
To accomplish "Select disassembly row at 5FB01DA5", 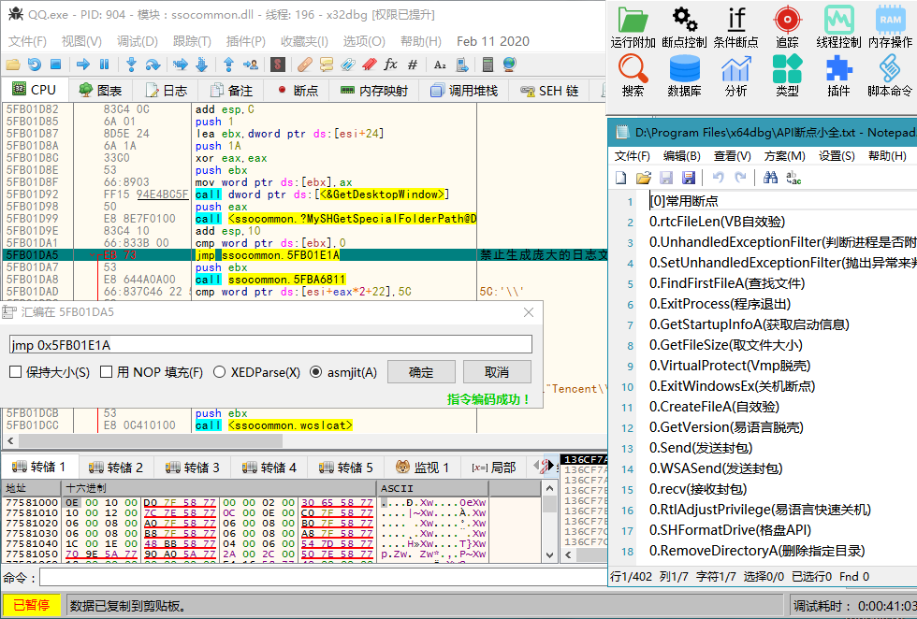I will point(304,255).
